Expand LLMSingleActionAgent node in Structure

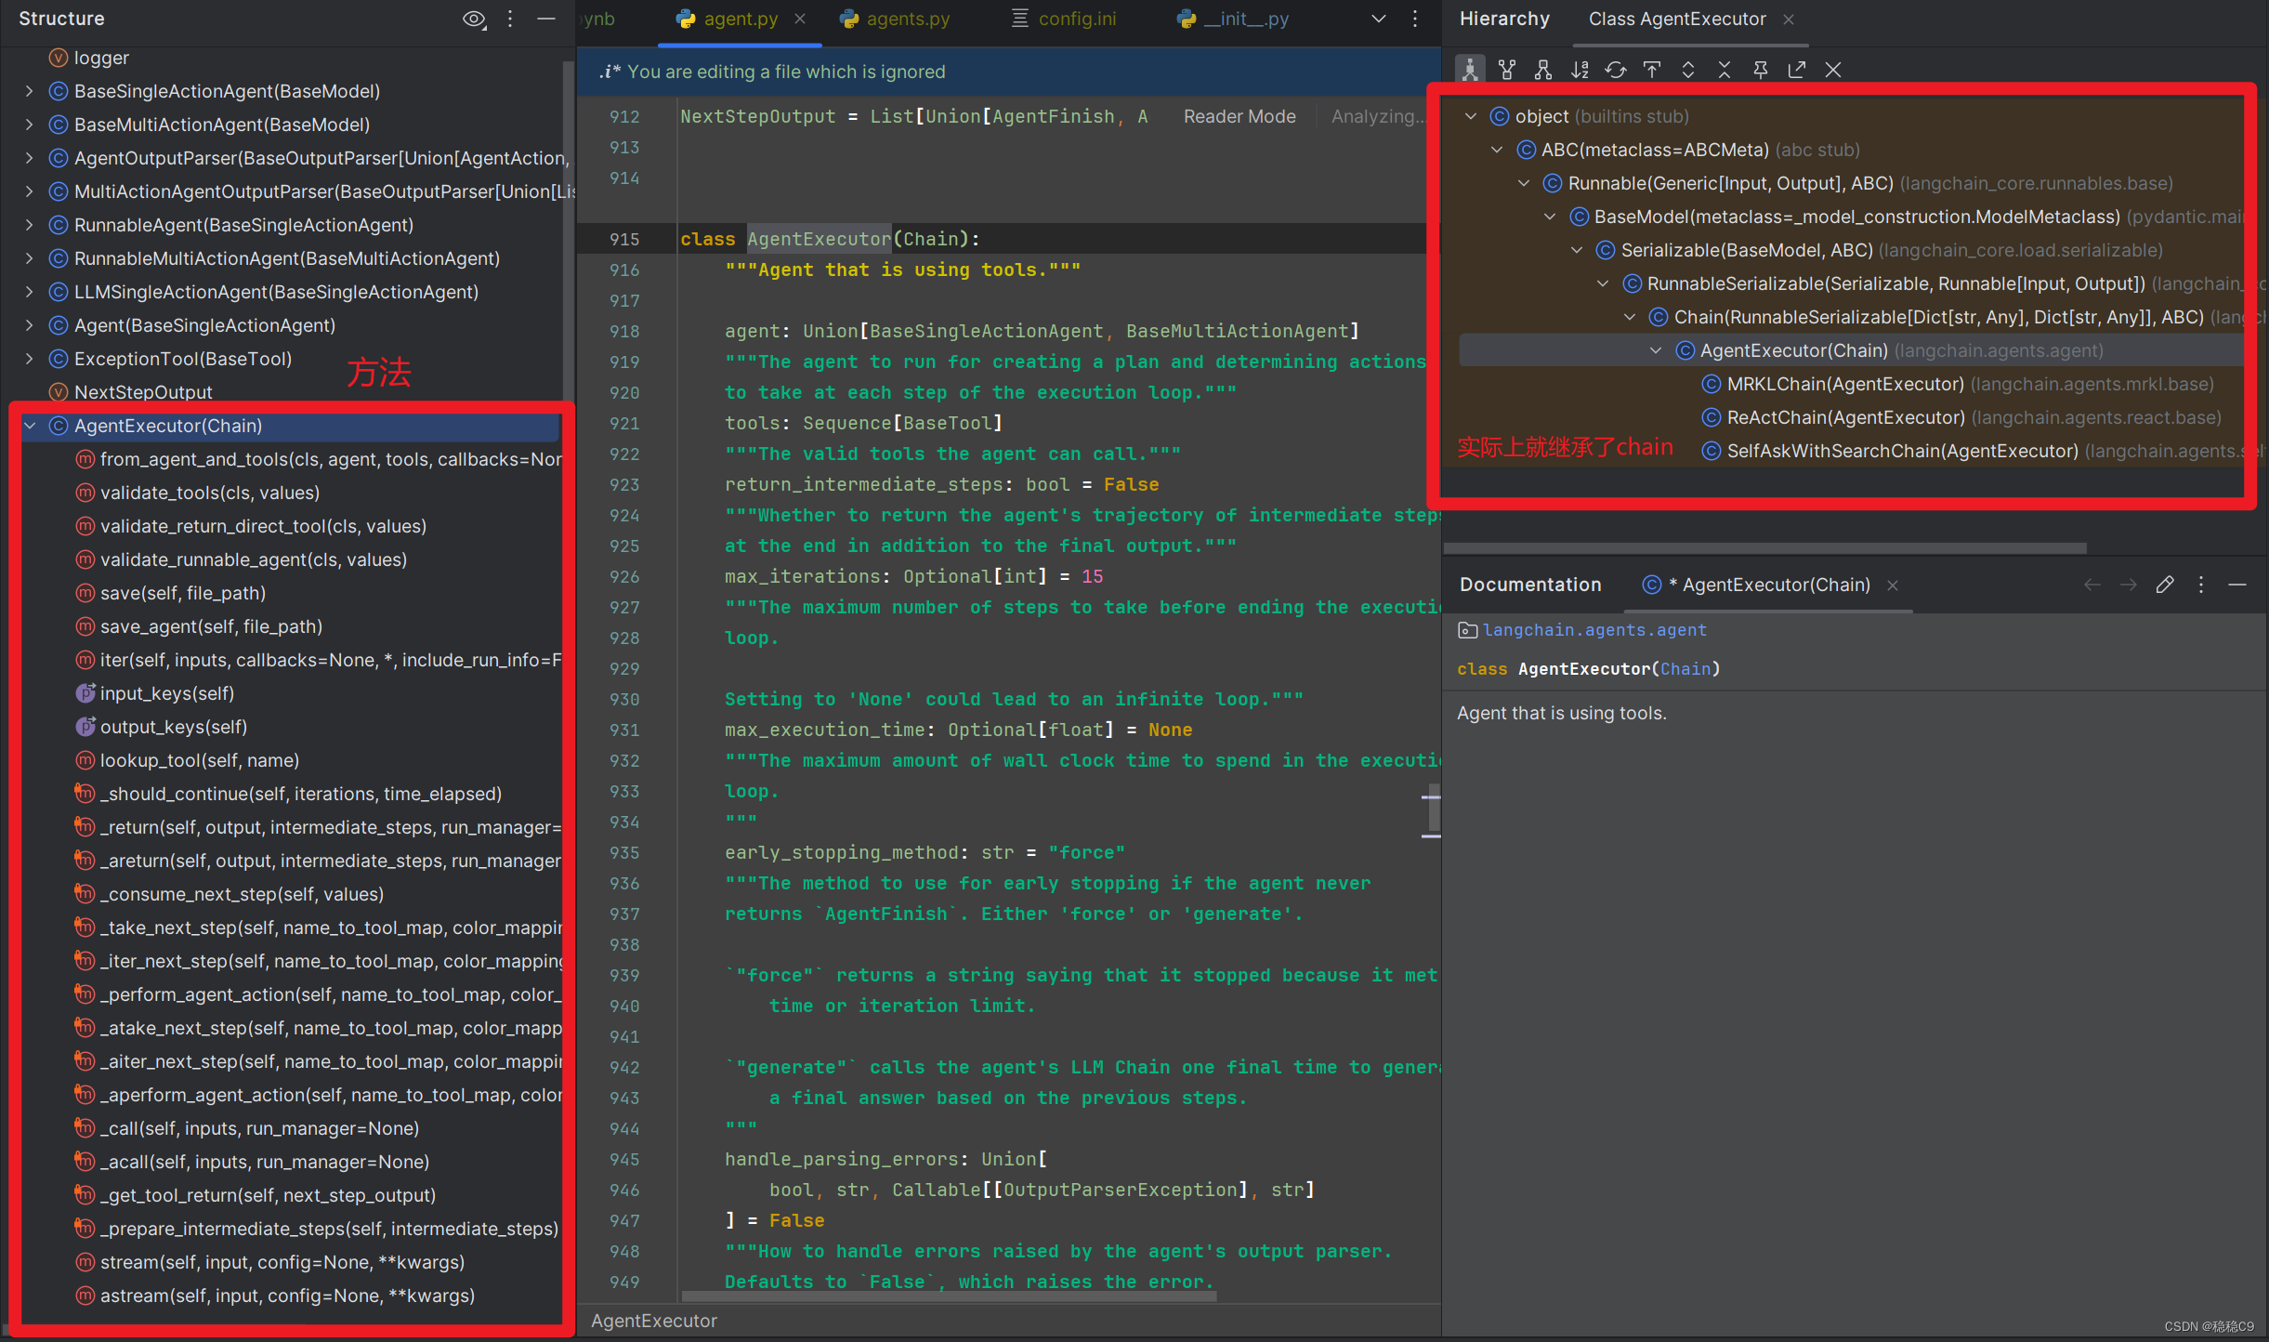(29, 292)
